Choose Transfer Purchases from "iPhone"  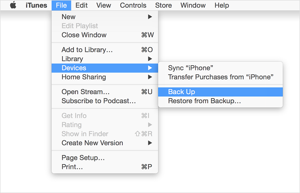[220, 77]
